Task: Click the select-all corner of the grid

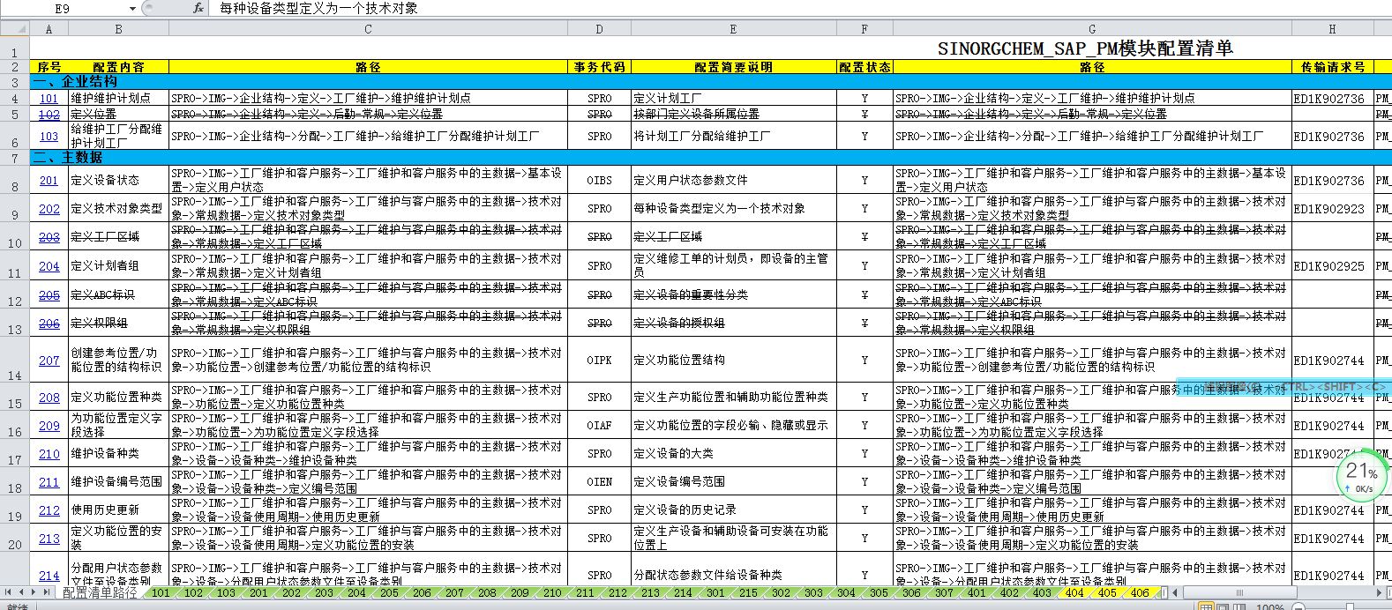Action: (15, 29)
